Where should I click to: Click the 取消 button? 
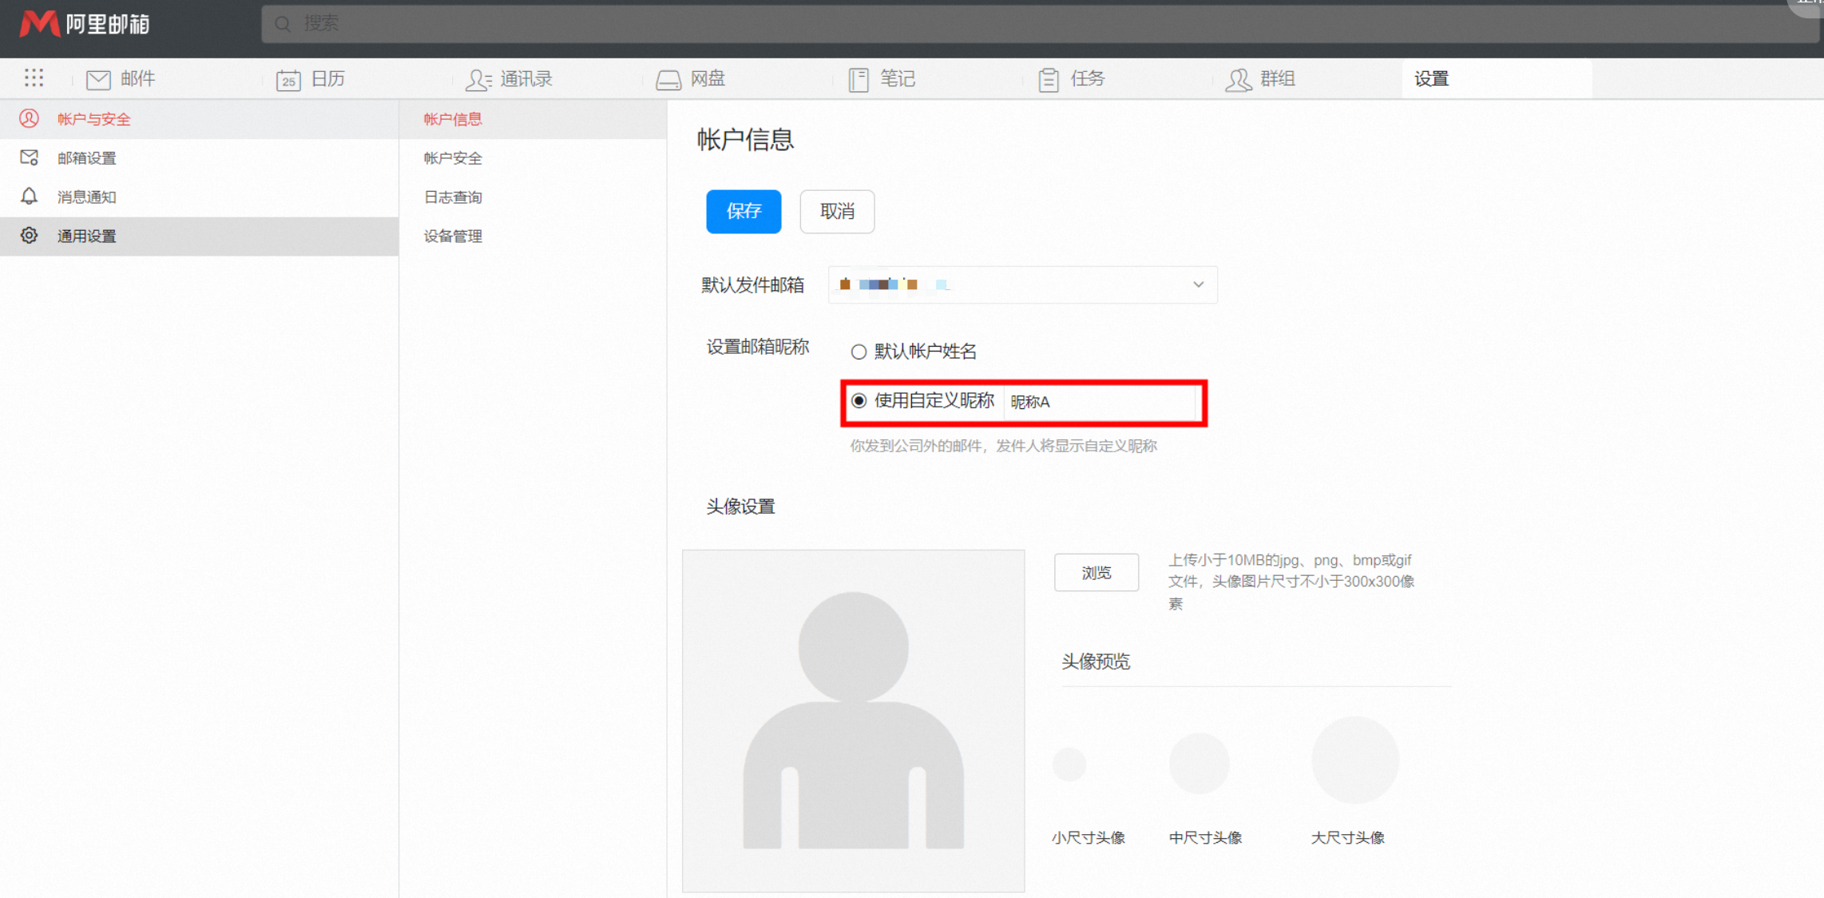[x=837, y=212]
